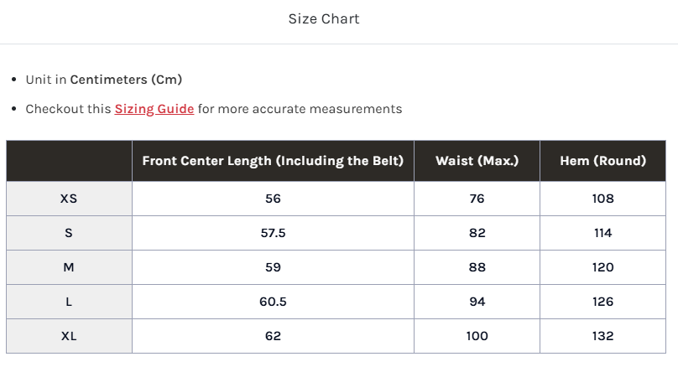Screen dimensions: 678x367
Task: Select the L size row label
Action: pos(69,302)
